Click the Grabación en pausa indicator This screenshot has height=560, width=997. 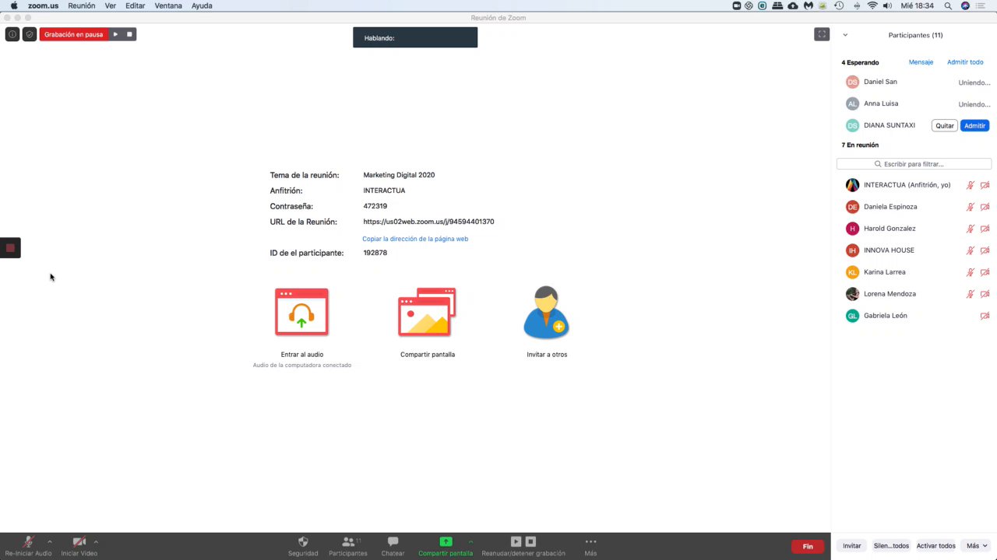73,34
